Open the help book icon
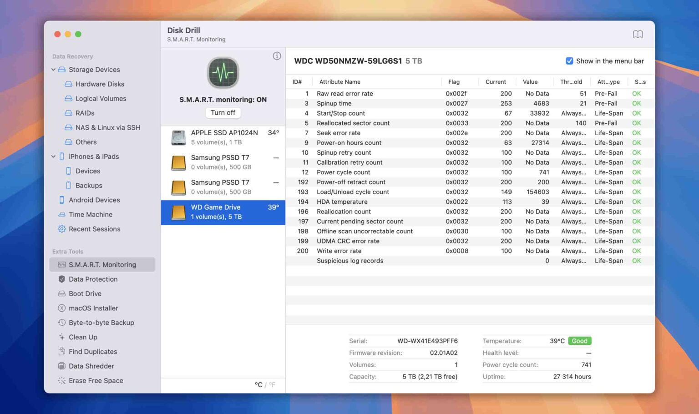 [638, 34]
